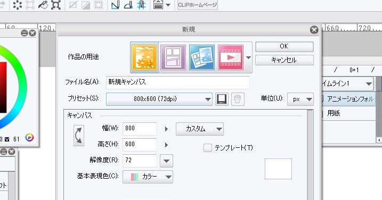Click the grid snap icon in the toolbar

click(x=141, y=5)
